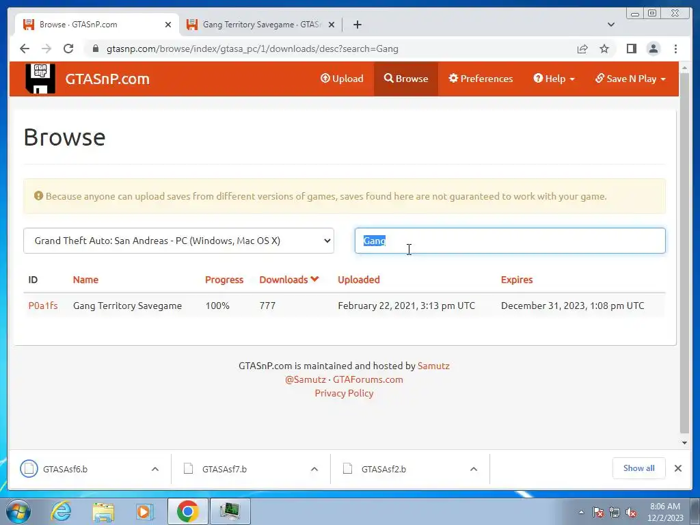The width and height of the screenshot is (700, 525).
Task: Open save ID P0a1fs link
Action: coord(43,306)
